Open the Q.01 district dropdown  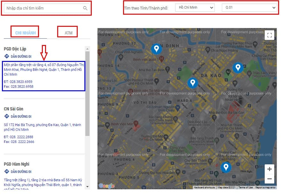click(249, 8)
